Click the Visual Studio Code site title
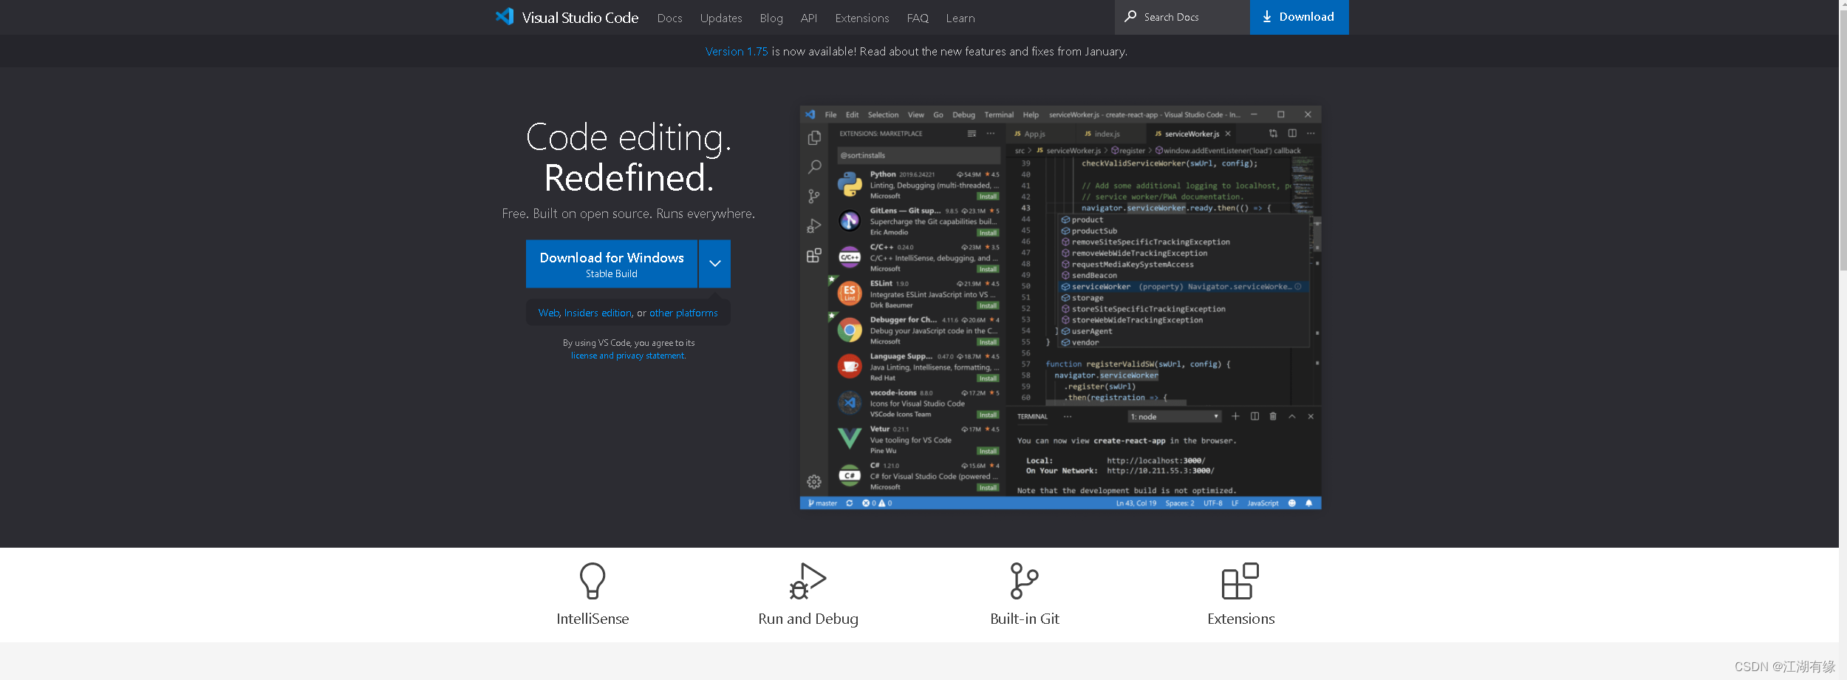Viewport: 1847px width, 680px height. click(580, 18)
